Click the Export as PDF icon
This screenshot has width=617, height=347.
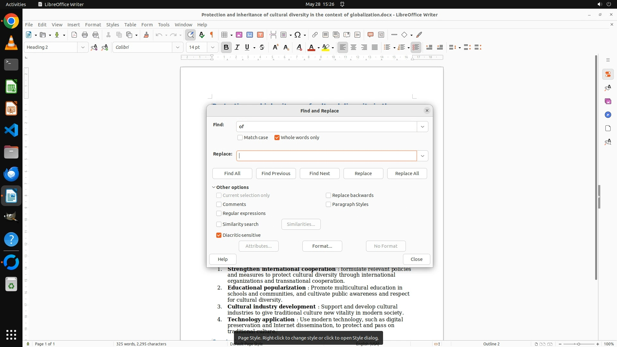[x=74, y=35]
